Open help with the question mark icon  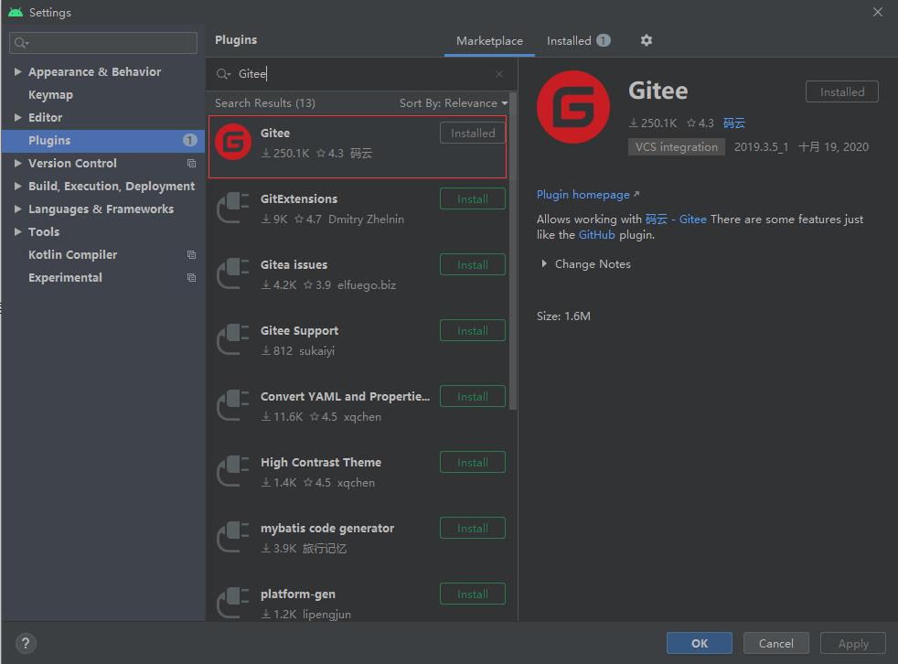(25, 643)
